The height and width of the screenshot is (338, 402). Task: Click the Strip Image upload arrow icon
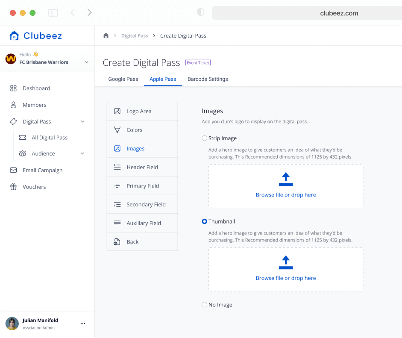click(286, 179)
